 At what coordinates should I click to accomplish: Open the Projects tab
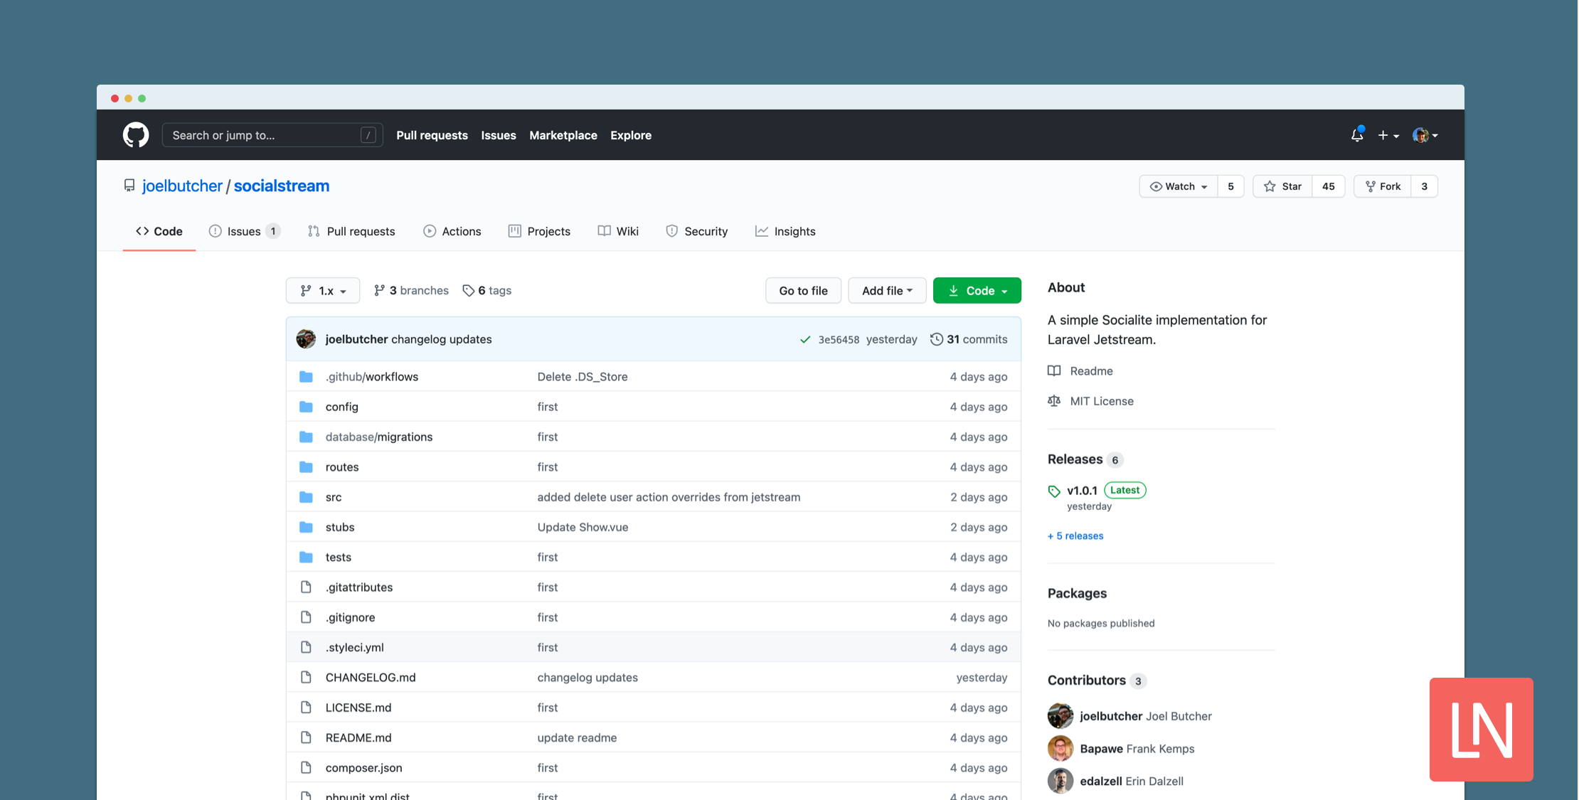(x=539, y=231)
